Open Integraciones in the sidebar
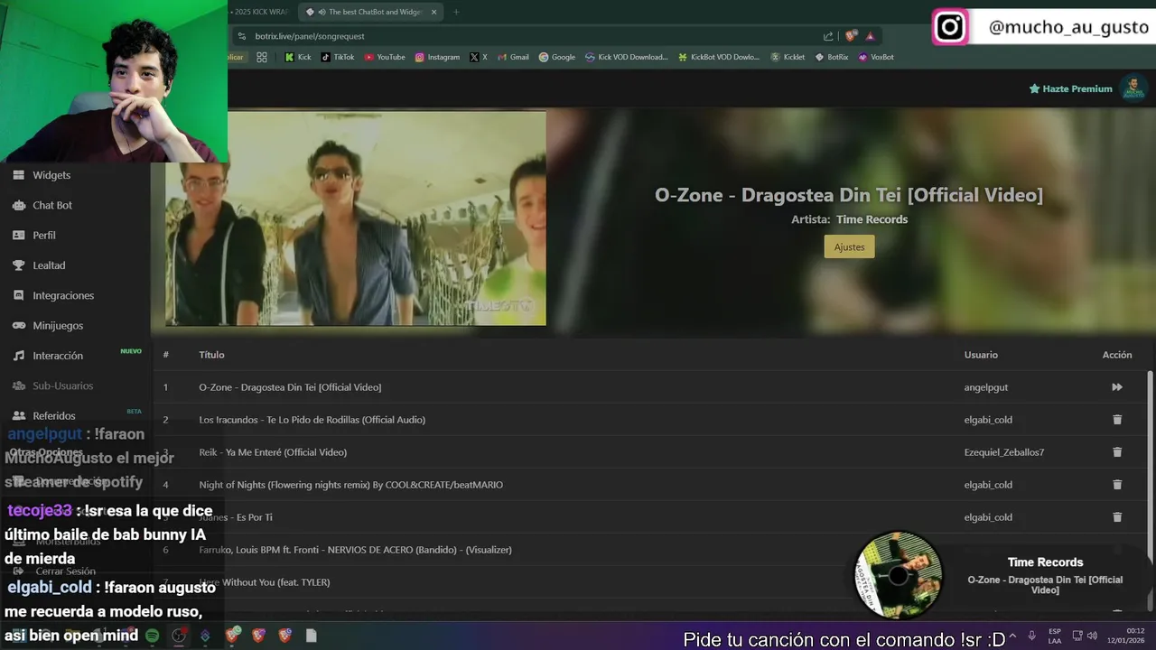The image size is (1156, 650). point(63,295)
